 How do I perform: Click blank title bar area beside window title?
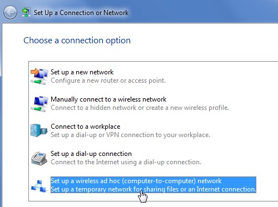(204, 12)
